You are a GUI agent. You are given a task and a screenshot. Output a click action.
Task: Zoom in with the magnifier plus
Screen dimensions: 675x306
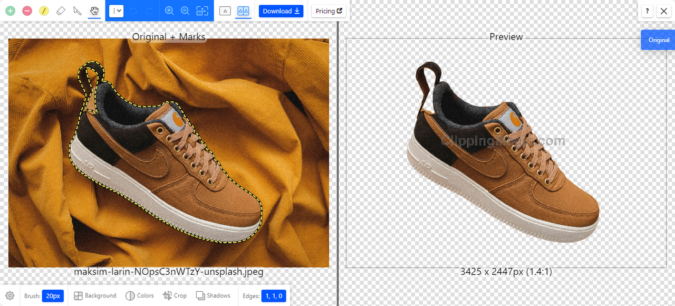pos(169,11)
